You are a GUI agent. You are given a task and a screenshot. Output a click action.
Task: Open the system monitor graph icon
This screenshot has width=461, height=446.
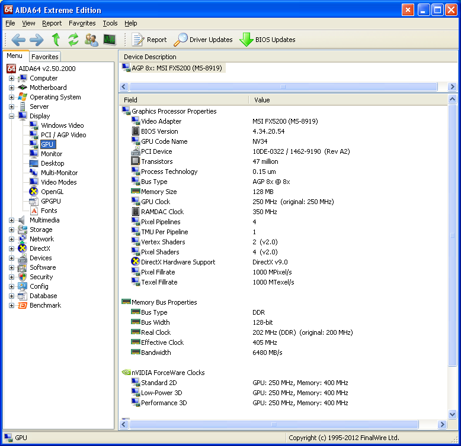coord(110,40)
